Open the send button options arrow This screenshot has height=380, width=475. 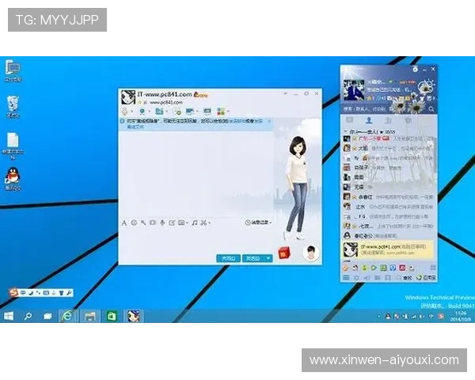(x=268, y=258)
